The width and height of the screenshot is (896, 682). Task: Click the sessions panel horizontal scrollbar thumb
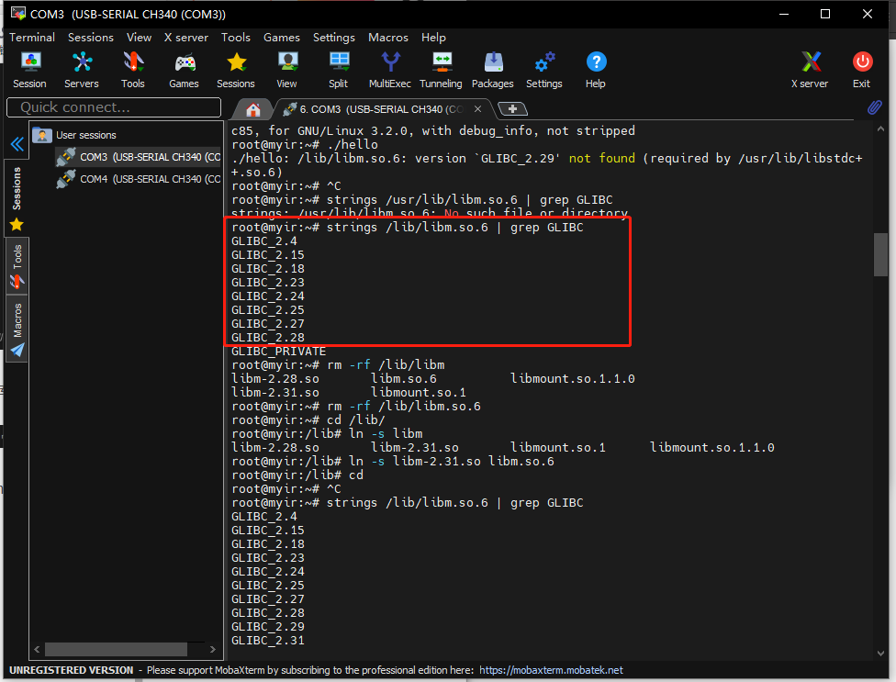point(116,650)
